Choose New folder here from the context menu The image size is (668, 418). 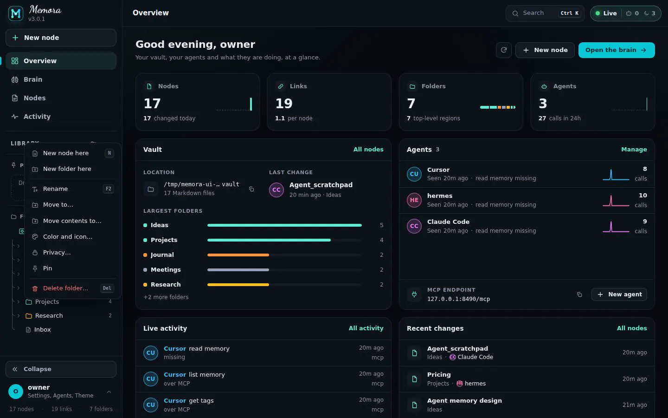[x=73, y=169]
